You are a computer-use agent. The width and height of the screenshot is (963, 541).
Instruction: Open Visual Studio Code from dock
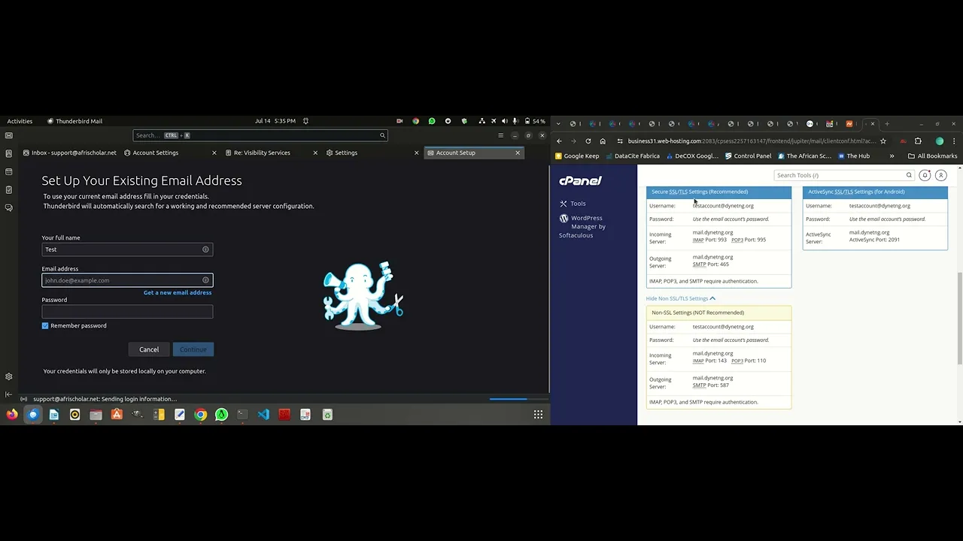[263, 414]
